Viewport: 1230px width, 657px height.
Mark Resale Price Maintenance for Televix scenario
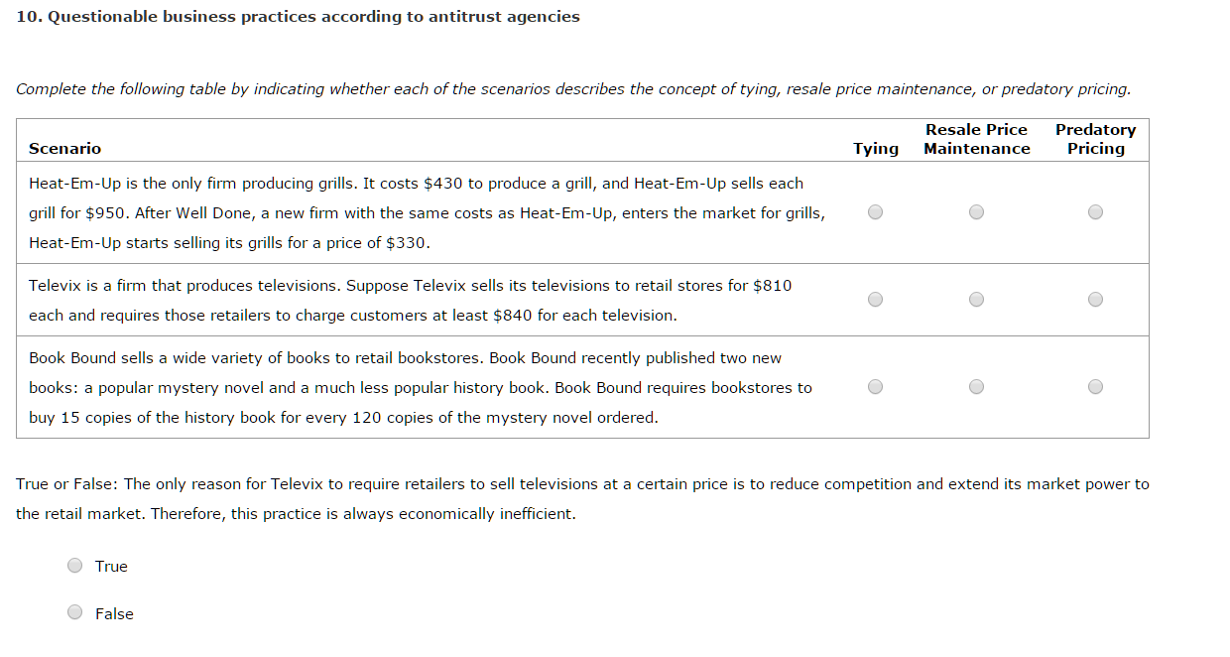[x=976, y=299]
